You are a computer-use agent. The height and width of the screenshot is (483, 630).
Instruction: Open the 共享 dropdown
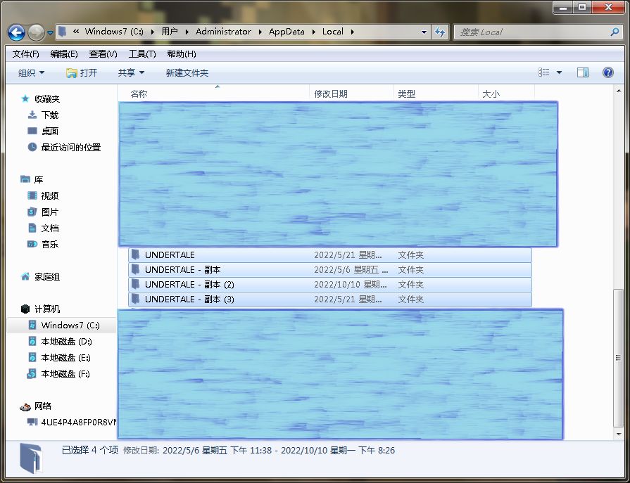coord(131,72)
